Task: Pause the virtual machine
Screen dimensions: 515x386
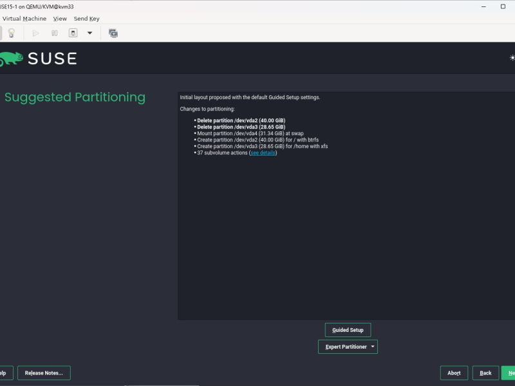Action: (55, 33)
